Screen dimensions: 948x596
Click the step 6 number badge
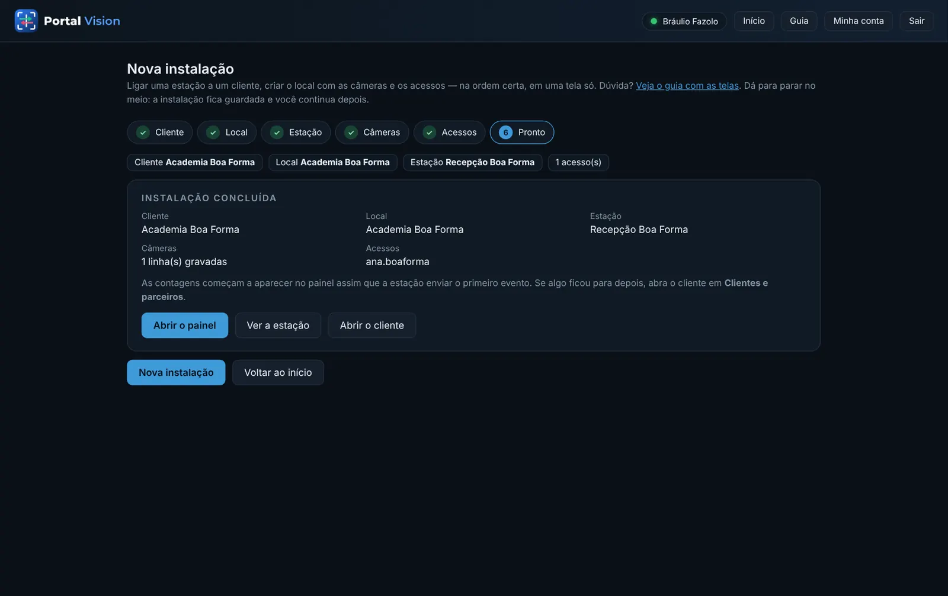(505, 133)
